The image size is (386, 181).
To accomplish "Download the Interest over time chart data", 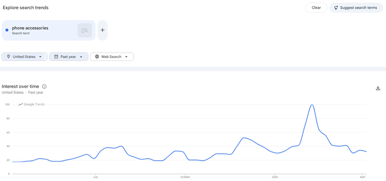I will pos(378,88).
